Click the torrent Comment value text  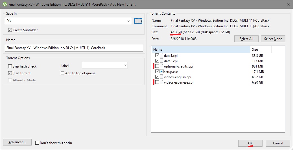coord(220,26)
